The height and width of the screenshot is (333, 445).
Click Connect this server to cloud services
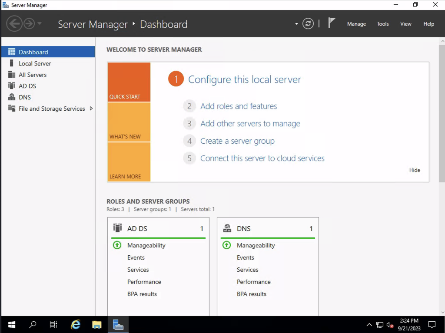coord(262,158)
